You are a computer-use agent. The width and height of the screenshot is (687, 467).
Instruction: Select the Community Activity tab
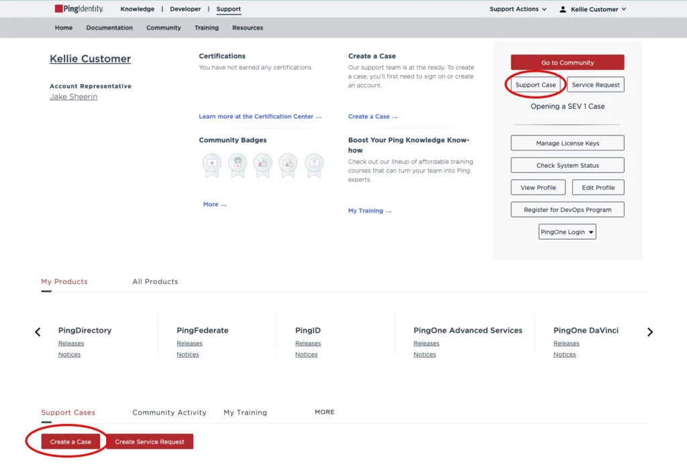169,413
